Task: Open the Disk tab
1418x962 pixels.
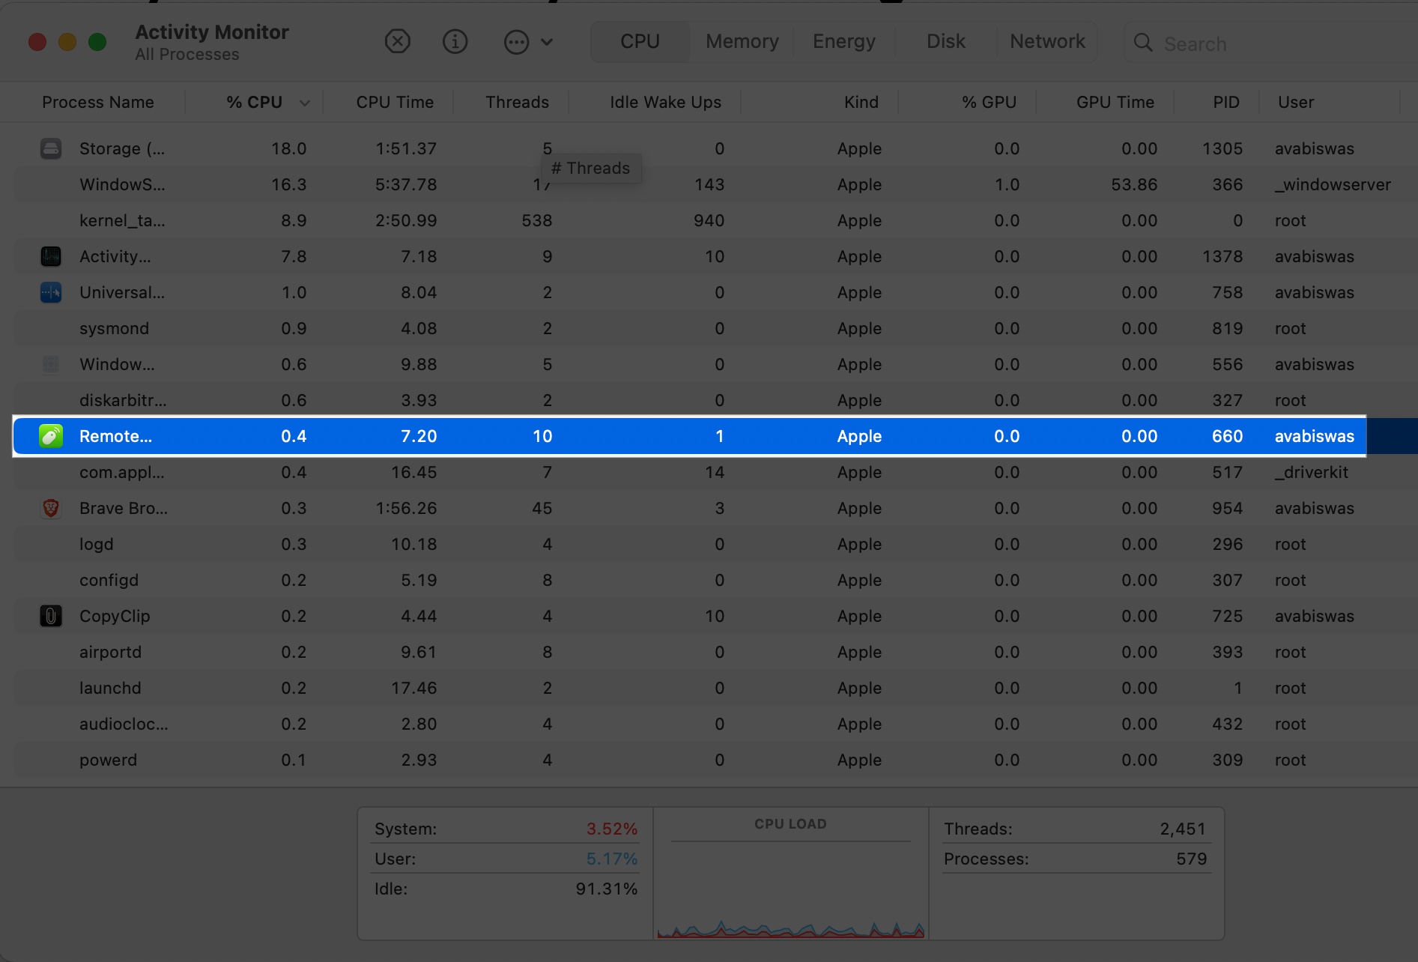Action: [x=945, y=41]
